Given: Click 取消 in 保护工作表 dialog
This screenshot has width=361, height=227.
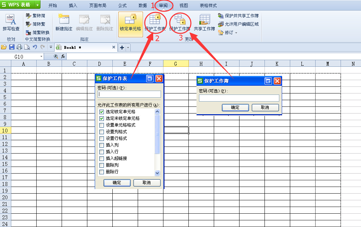Looking at the screenshot, I should tap(147, 183).
